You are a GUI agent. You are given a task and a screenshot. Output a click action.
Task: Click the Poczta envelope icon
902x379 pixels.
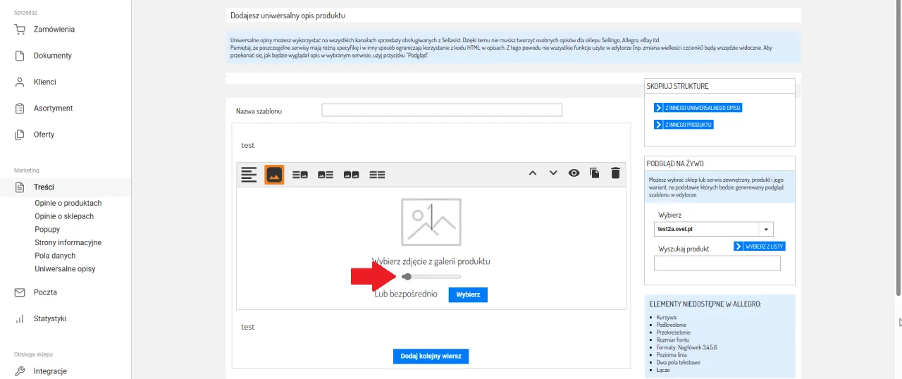tap(20, 292)
